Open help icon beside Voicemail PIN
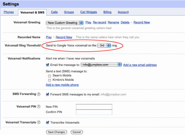 [x=39, y=107]
